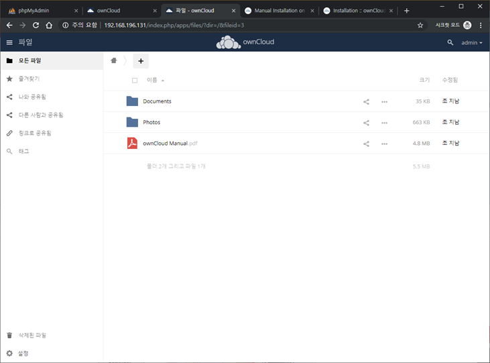Go forward in browser history

[x=23, y=25]
